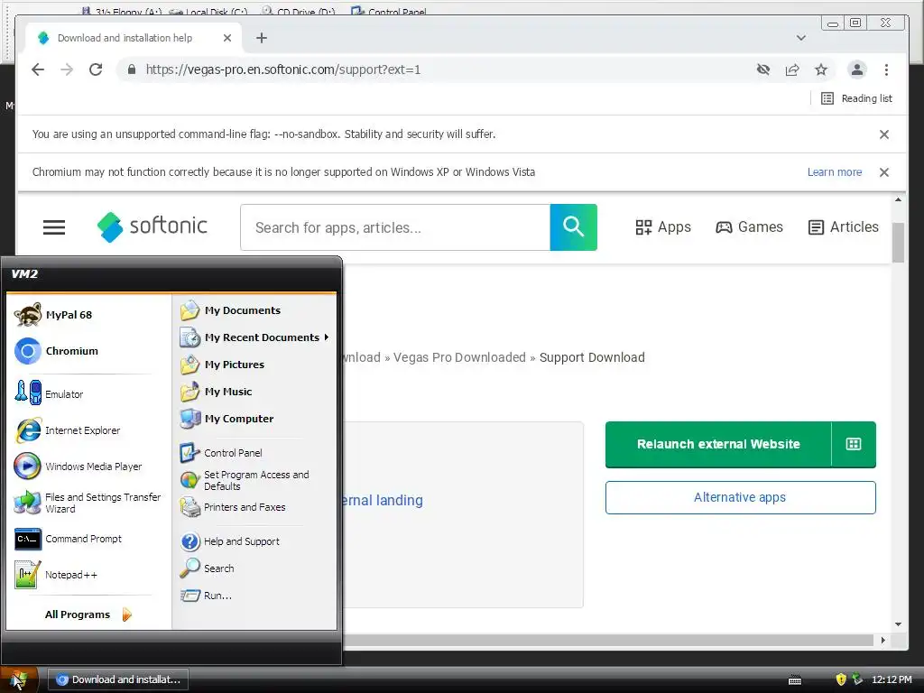Click Relaunch external Website button
Image resolution: width=924 pixels, height=693 pixels.
point(718,444)
